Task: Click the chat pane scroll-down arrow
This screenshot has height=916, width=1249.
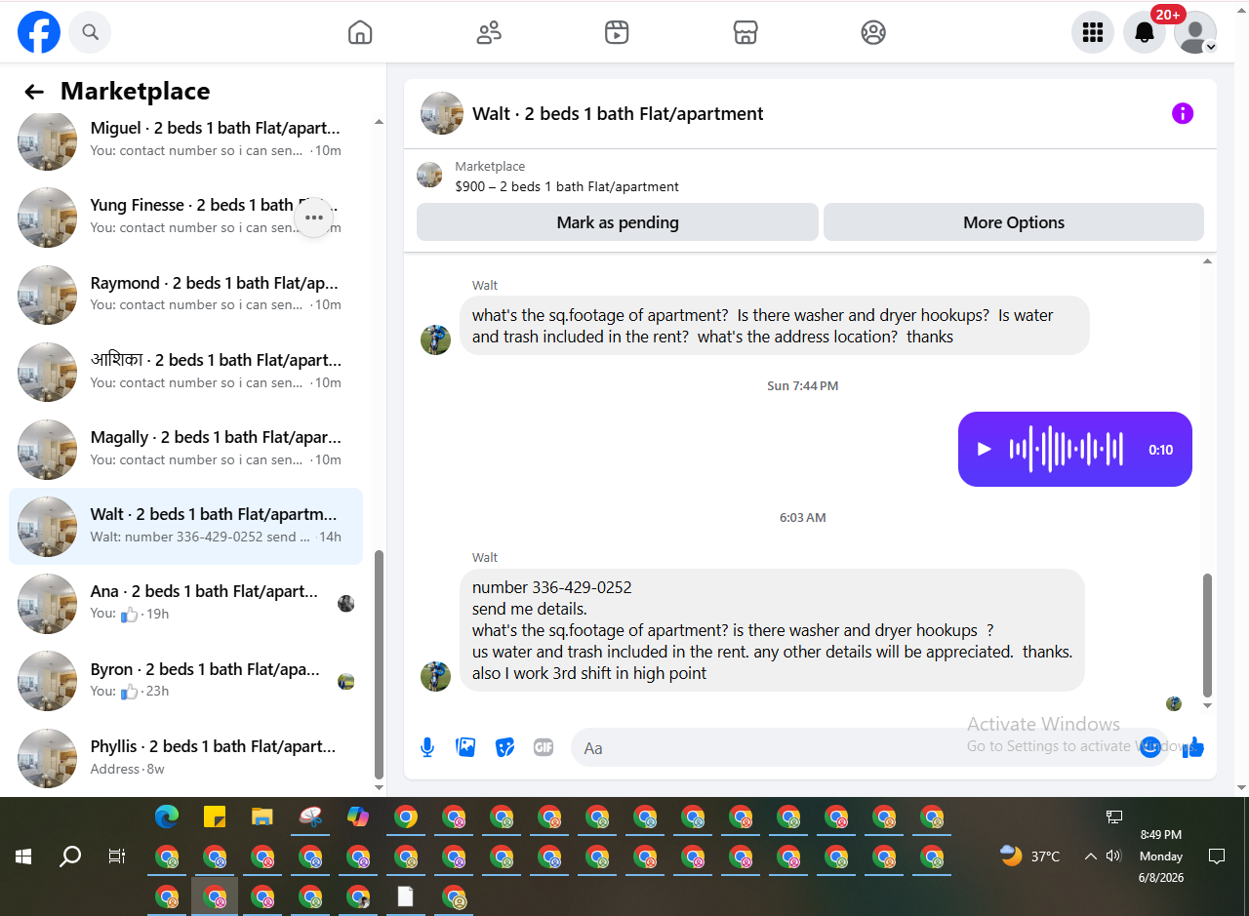Action: 1208,705
